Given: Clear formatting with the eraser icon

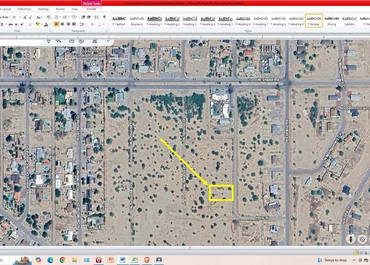Looking at the screenshot, I should [49, 17].
